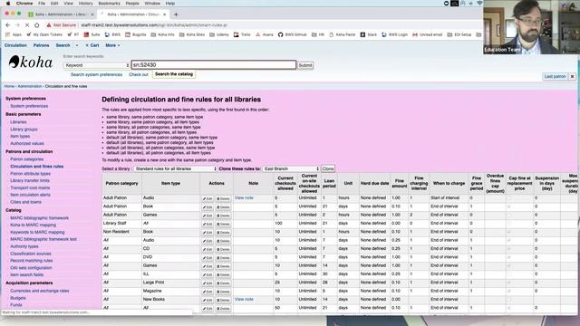Viewport: 580px width, 326px height.
Task: Open the Chrome File menu
Action: pos(42,4)
